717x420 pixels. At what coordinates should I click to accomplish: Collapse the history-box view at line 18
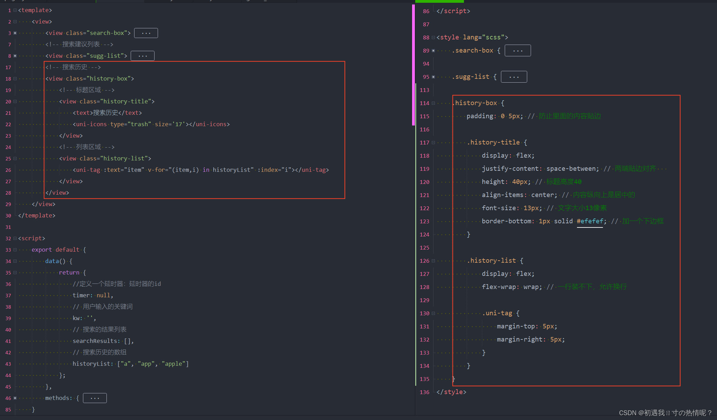click(15, 79)
